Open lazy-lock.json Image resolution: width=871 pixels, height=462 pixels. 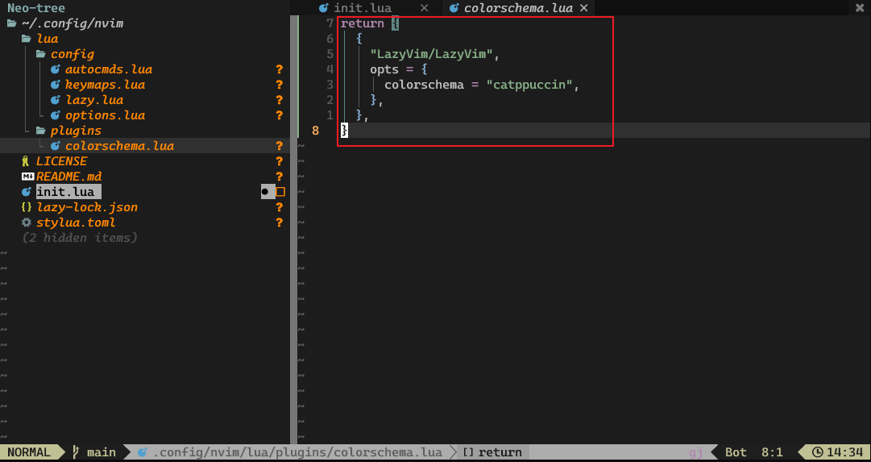tap(87, 207)
